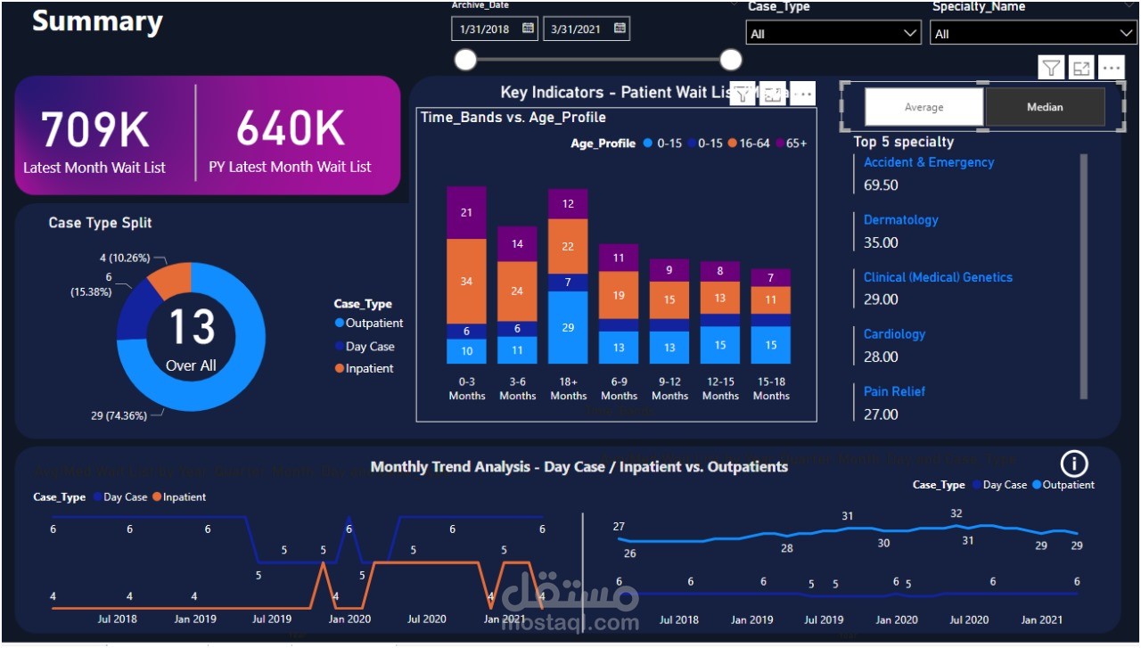
Task: Click the Summary page title
Action: 97,21
